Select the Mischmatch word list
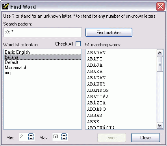 tap(16, 68)
